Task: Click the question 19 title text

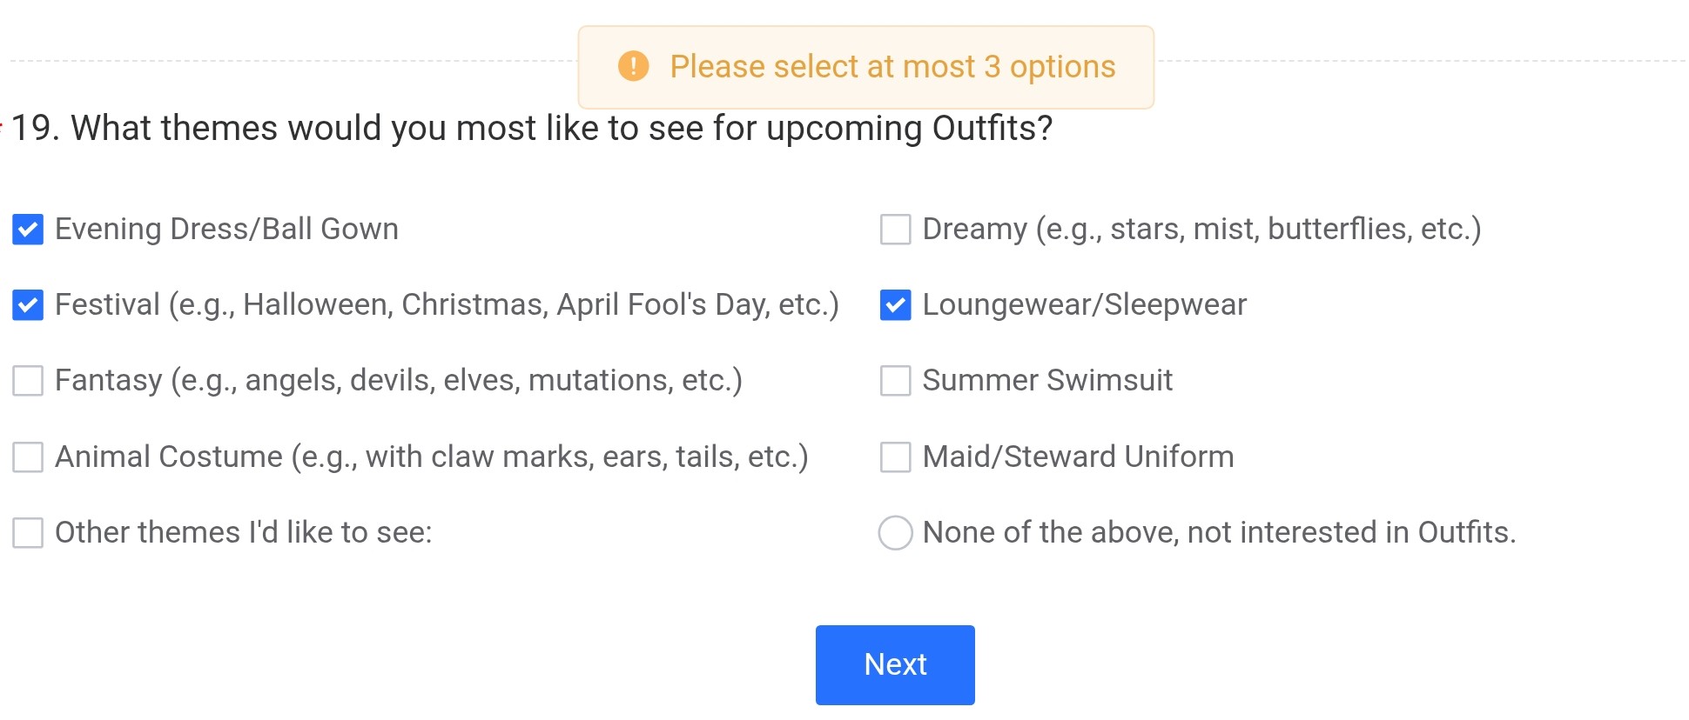Action: click(x=532, y=128)
